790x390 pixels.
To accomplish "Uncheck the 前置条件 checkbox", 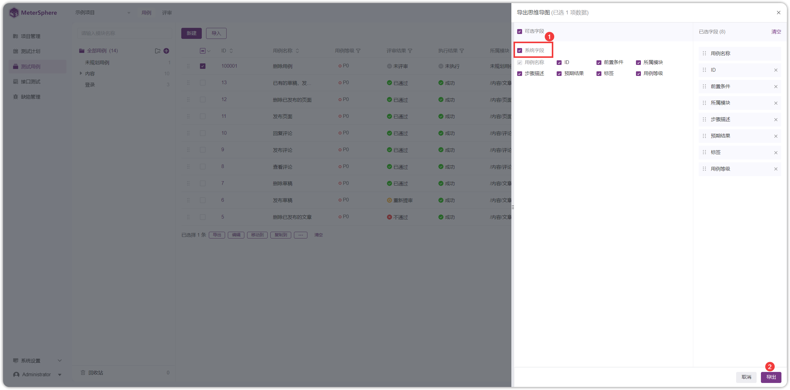I will click(x=599, y=62).
